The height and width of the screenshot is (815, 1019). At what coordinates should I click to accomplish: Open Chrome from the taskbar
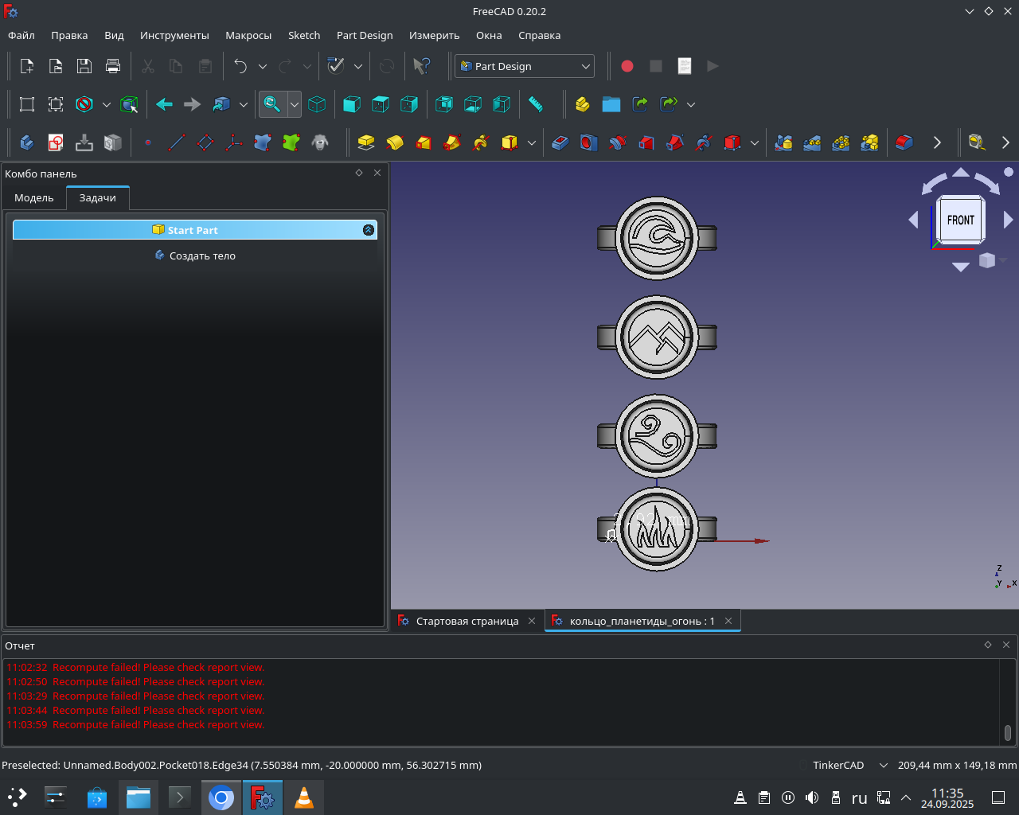point(221,797)
